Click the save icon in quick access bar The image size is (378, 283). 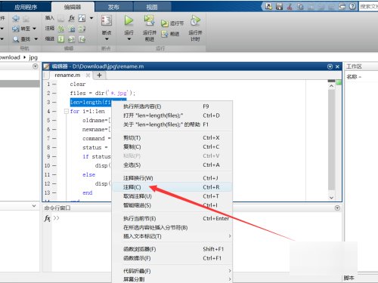click(279, 6)
